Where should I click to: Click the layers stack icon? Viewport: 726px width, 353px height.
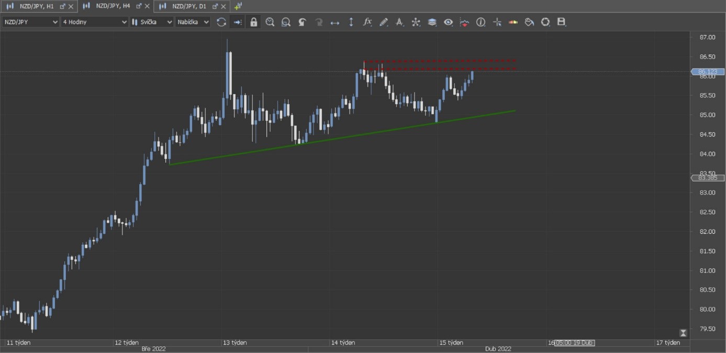pyautogui.click(x=432, y=22)
